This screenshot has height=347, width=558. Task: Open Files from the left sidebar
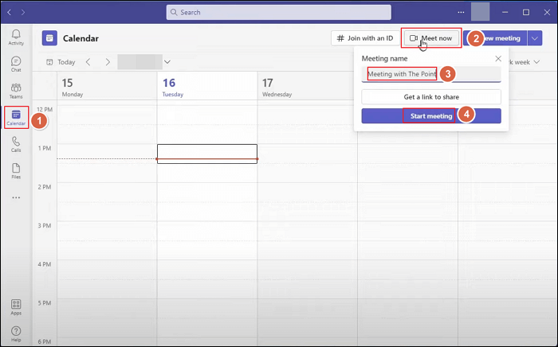pyautogui.click(x=16, y=170)
